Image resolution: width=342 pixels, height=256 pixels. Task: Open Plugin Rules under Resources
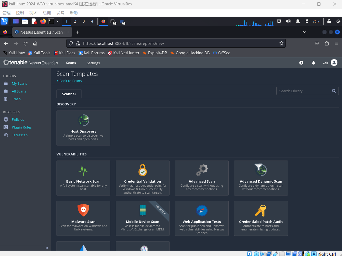click(22, 127)
